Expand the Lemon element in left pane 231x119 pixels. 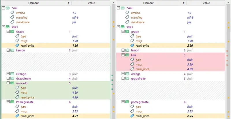tap(8, 50)
